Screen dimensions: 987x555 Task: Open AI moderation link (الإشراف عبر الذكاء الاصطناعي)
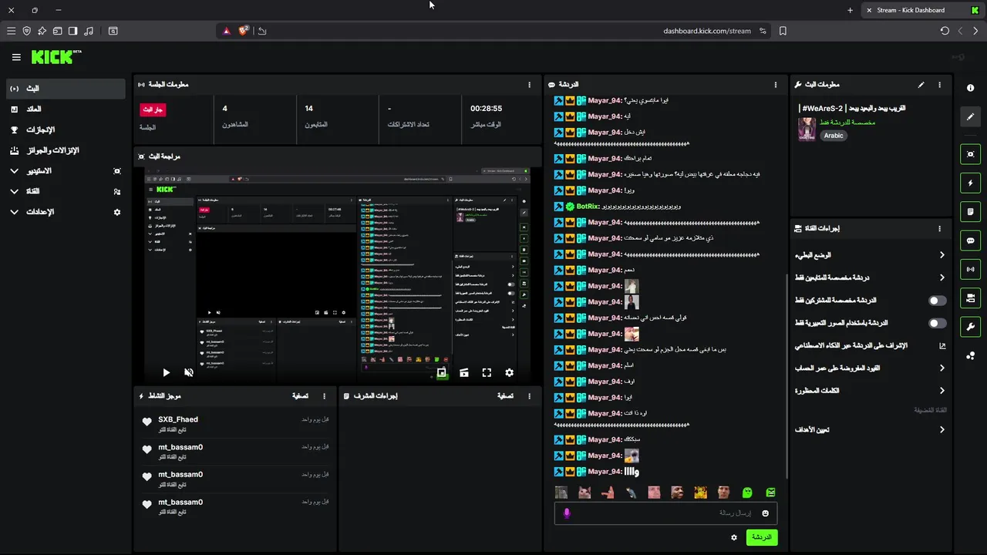(871, 346)
